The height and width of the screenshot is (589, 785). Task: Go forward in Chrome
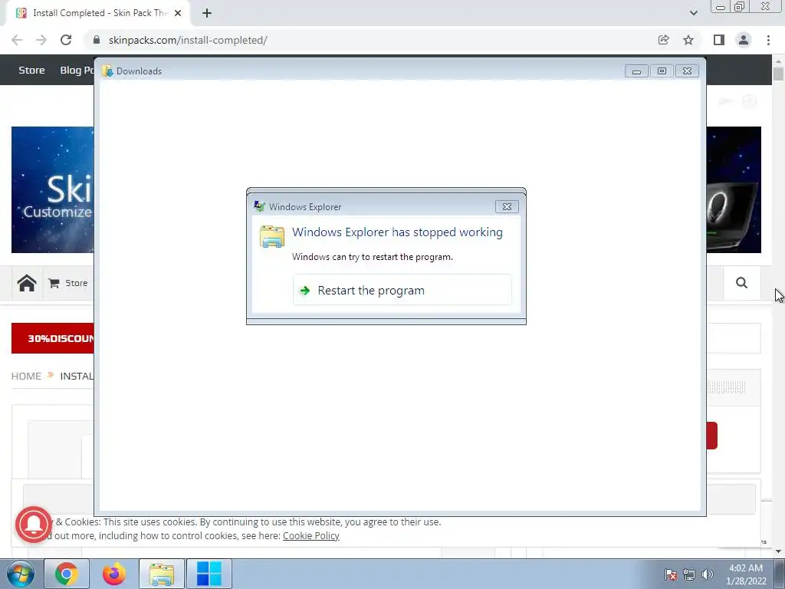(x=41, y=40)
